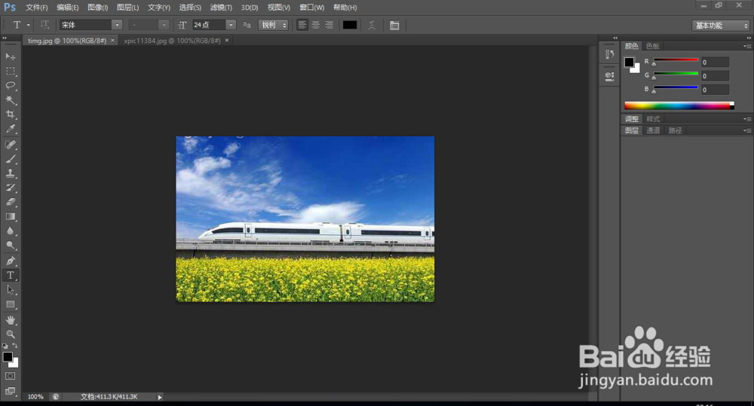This screenshot has width=754, height=406.
Task: Click the text color swatch in options bar
Action: click(x=350, y=25)
